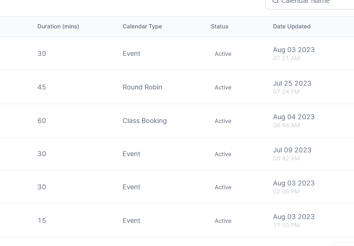354x246 pixels.
Task: Select the Class Booking calendar type cell
Action: coord(145,121)
